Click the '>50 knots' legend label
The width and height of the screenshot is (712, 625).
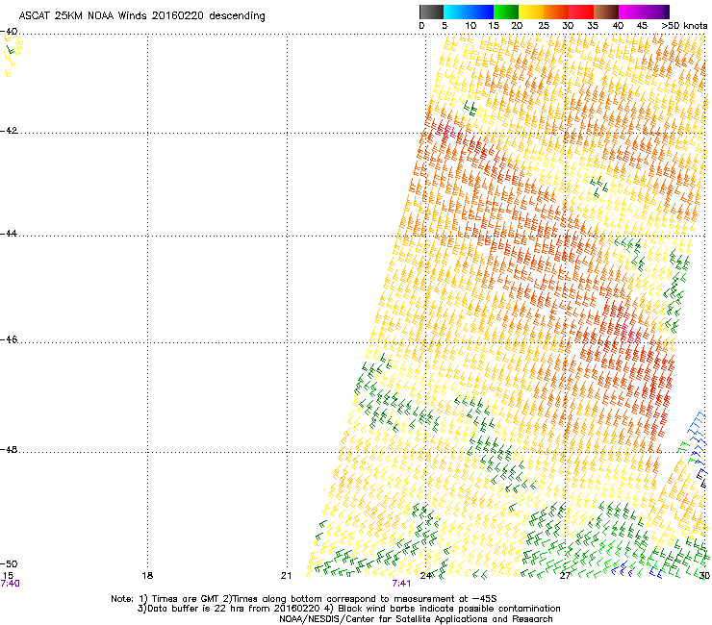pyautogui.click(x=684, y=25)
